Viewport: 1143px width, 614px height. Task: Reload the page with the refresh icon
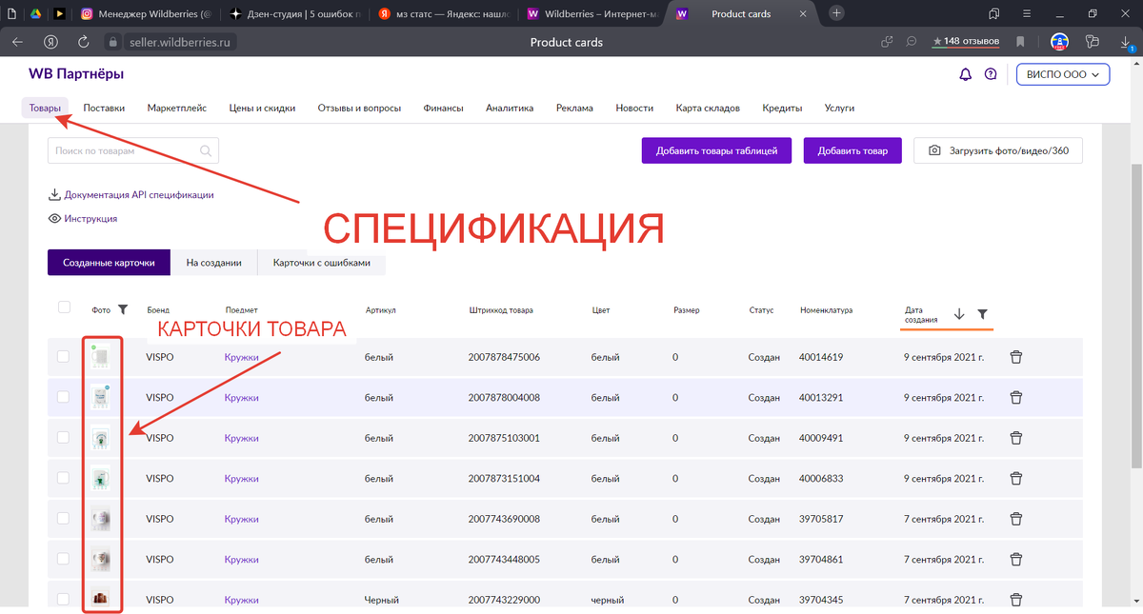coord(84,42)
